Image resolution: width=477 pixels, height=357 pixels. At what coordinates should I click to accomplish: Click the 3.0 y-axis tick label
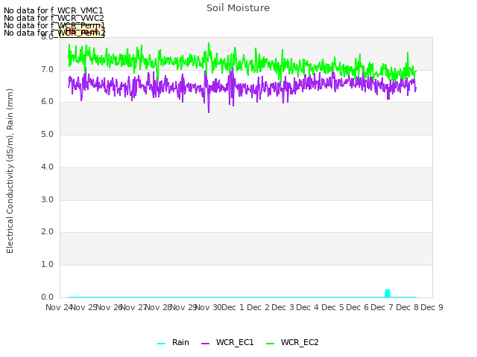click(x=47, y=200)
